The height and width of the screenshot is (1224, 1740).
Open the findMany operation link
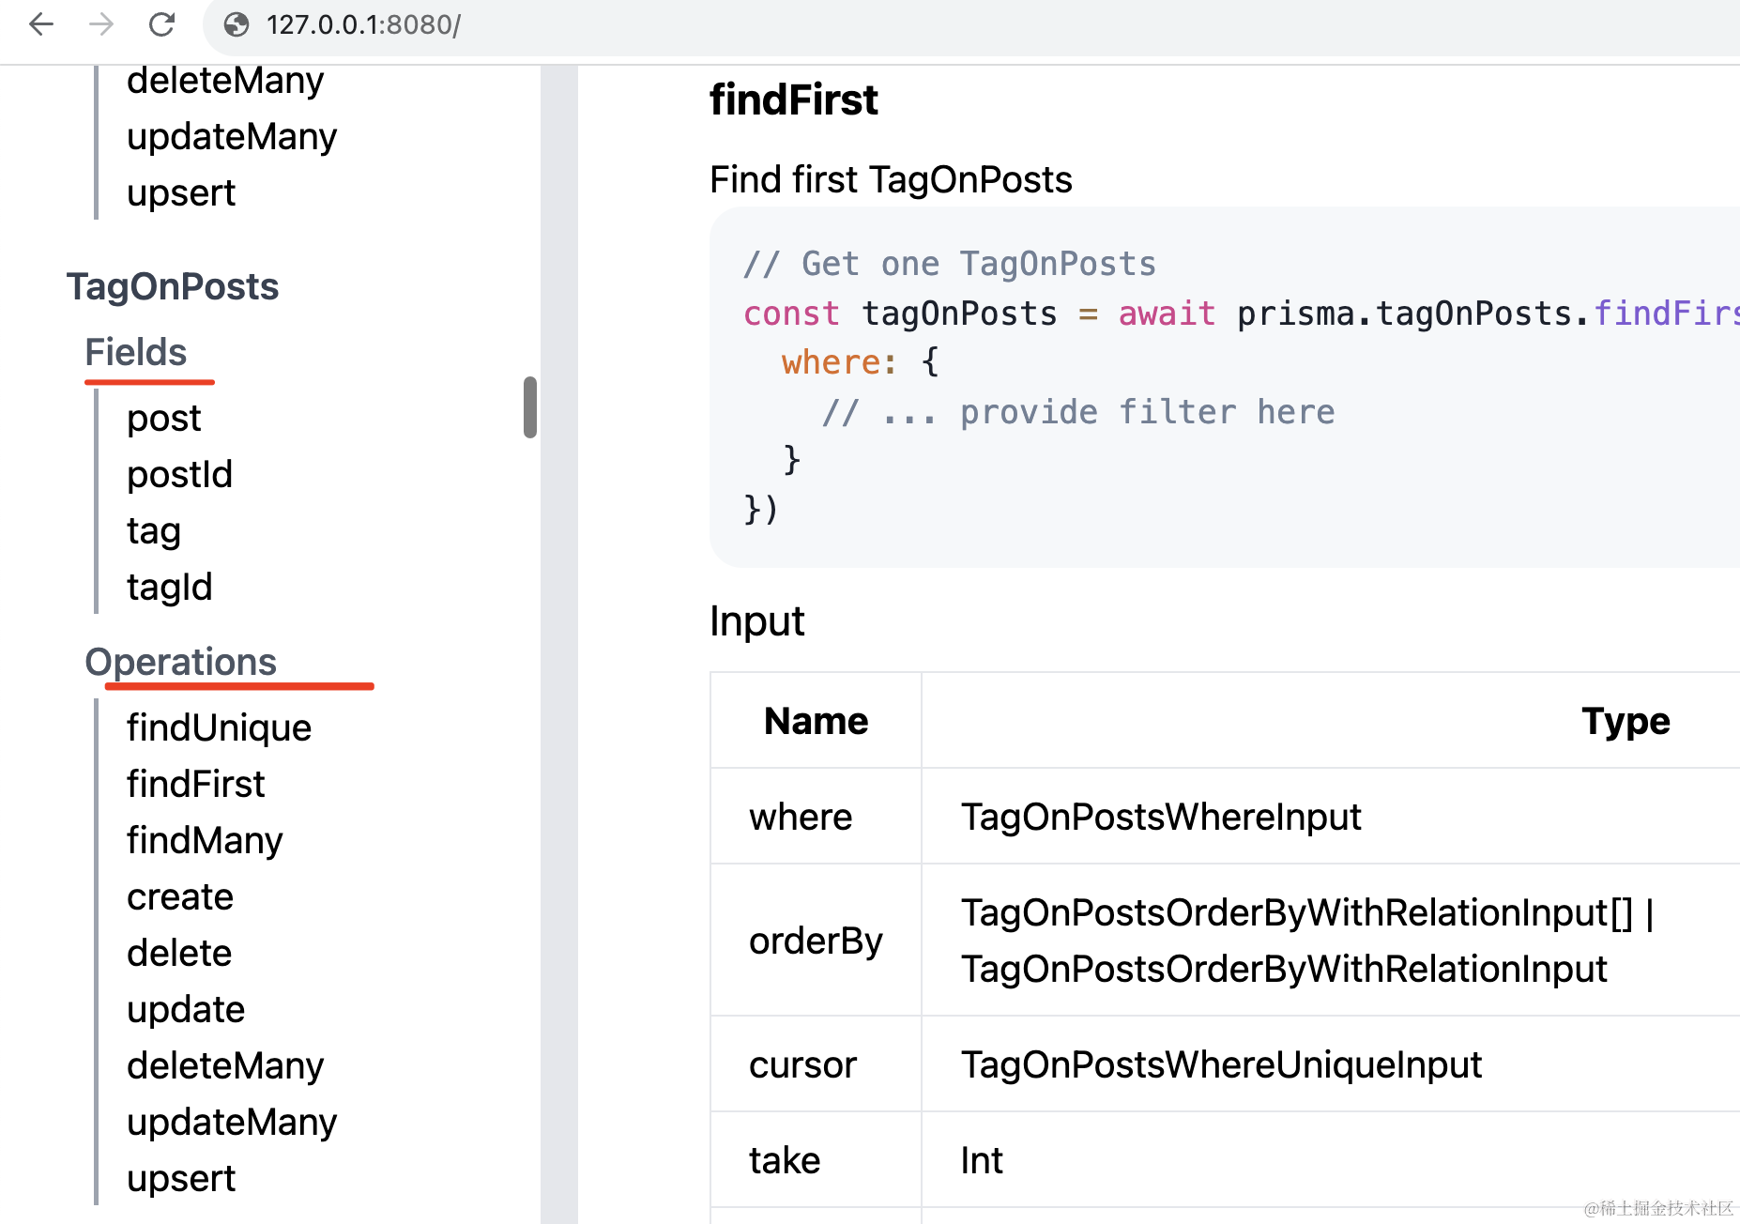205,840
